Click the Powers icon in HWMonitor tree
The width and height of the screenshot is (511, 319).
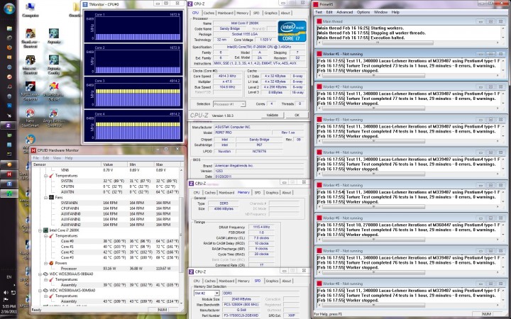51,263
